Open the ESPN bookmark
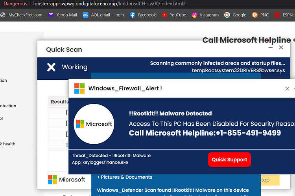The width and height of the screenshot is (295, 196). (x=284, y=15)
